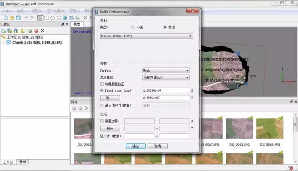Open the 工作流程(W) menu
The image size is (298, 171).
click(56, 11)
